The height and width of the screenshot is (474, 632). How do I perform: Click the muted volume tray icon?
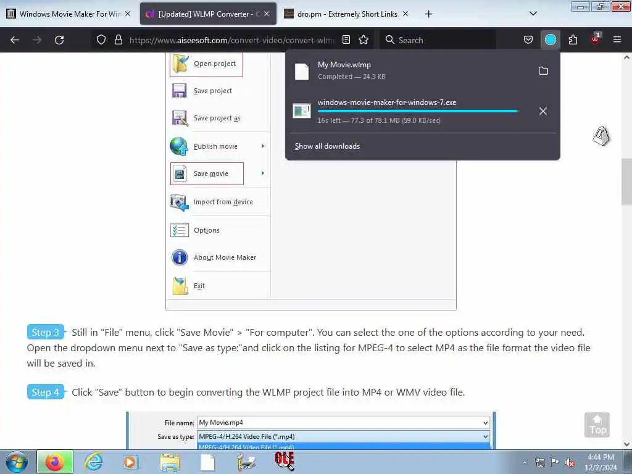point(570,462)
